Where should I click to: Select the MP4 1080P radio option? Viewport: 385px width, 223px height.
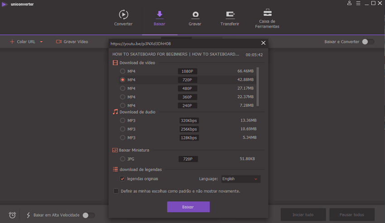(x=123, y=71)
